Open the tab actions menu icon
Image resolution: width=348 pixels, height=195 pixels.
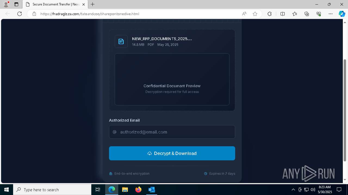[x=16, y=4]
